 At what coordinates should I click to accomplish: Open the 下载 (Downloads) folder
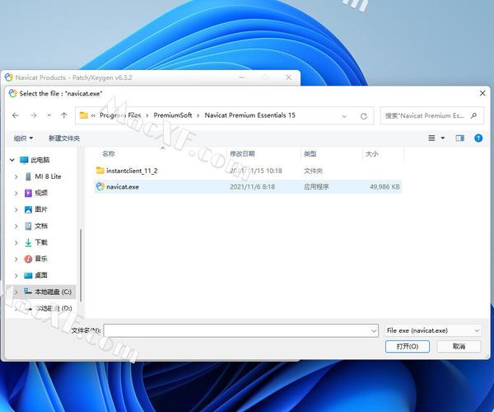coord(41,242)
